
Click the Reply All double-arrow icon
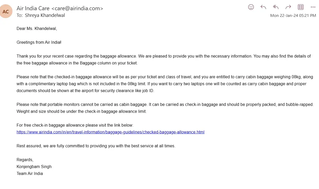tap(276, 7)
